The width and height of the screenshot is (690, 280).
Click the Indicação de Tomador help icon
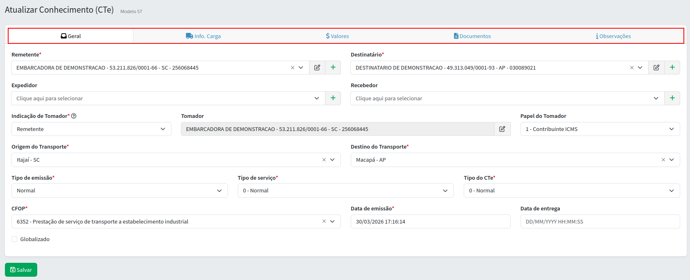tap(74, 116)
